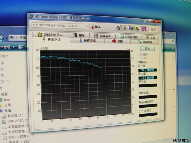The width and height of the screenshot is (191, 143).
Task: Select 桌面 desktop in Explorer folder tree
Action: [x=4, y=94]
